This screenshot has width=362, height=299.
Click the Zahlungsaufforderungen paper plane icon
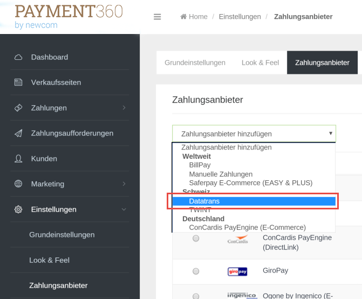pyautogui.click(x=18, y=133)
